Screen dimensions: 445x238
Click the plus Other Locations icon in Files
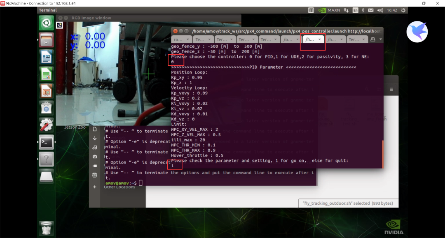pyautogui.click(x=95, y=187)
